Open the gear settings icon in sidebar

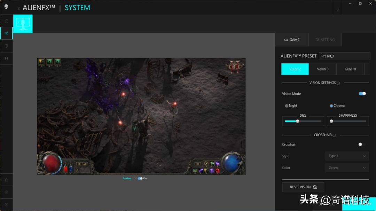(7, 192)
